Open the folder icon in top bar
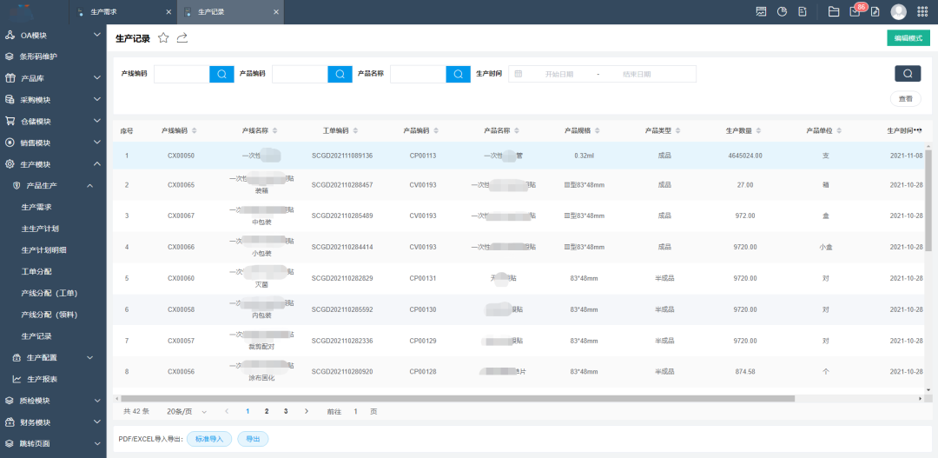The image size is (938, 458). pyautogui.click(x=834, y=11)
